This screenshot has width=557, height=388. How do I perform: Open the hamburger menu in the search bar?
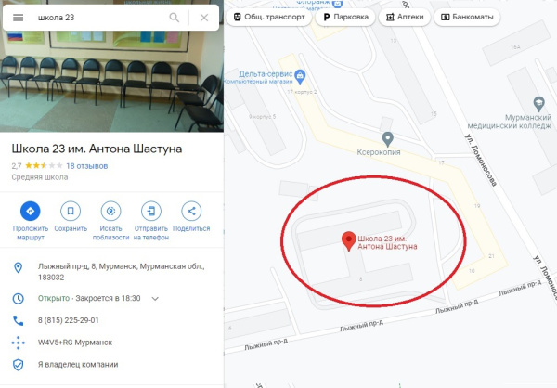(19, 18)
